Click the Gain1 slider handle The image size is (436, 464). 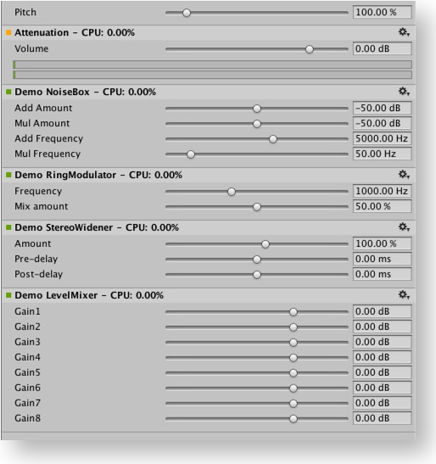point(293,312)
